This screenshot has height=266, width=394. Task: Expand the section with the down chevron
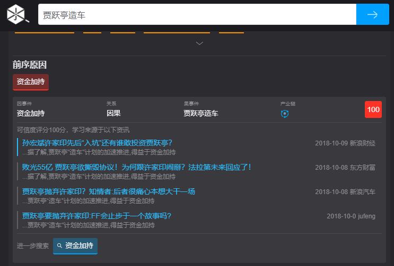click(x=199, y=43)
